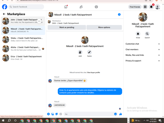Click the Find friends button
164x123 pixels.
point(135,7)
